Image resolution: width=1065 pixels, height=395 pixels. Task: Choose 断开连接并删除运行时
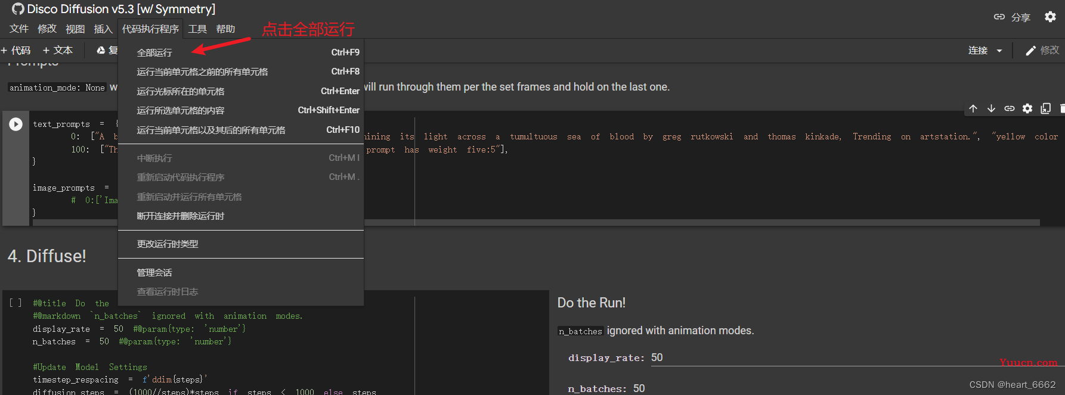tap(241, 216)
